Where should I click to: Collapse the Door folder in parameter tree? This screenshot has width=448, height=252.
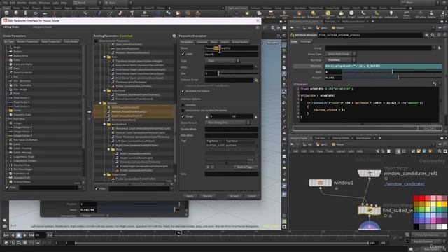[104, 57]
